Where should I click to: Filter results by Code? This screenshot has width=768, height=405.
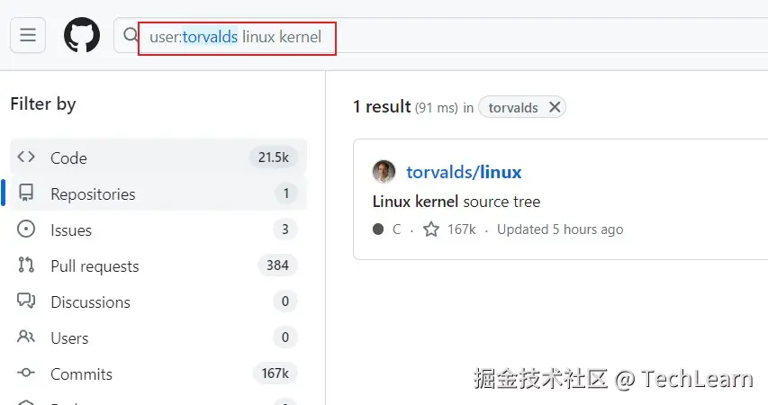point(68,157)
